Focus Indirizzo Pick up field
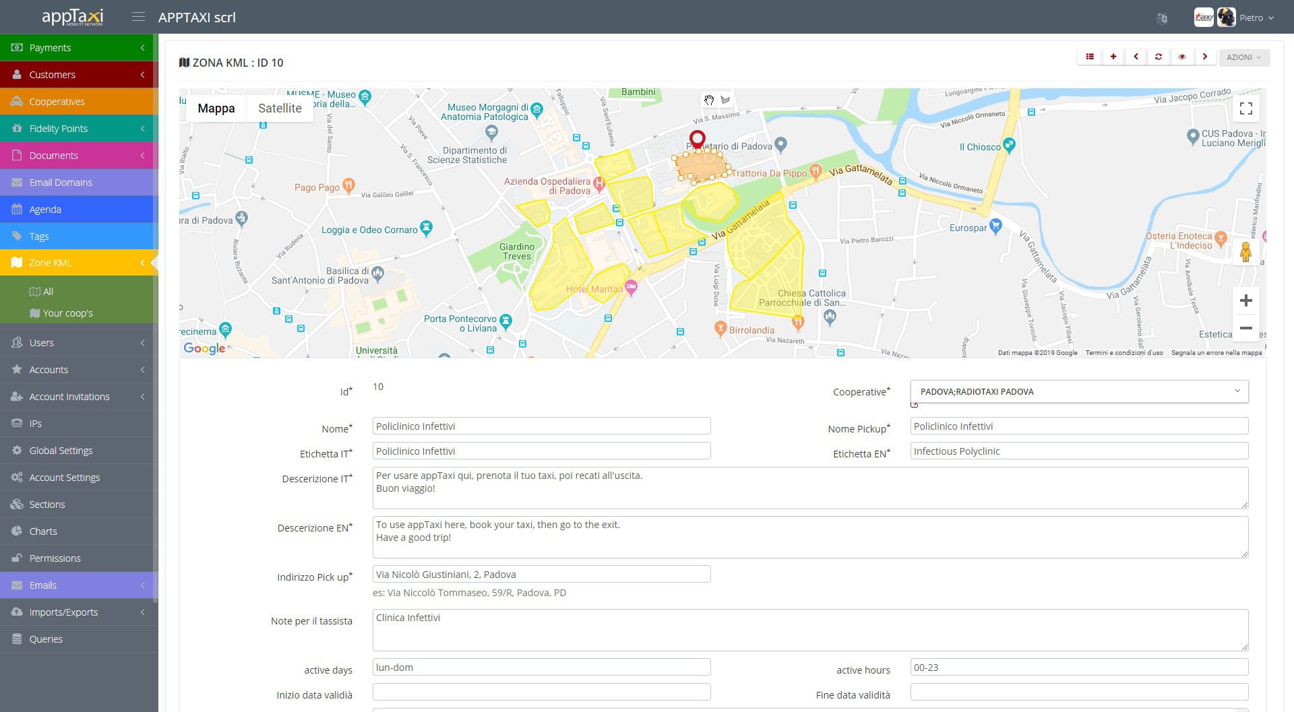This screenshot has width=1294, height=712. pos(541,574)
